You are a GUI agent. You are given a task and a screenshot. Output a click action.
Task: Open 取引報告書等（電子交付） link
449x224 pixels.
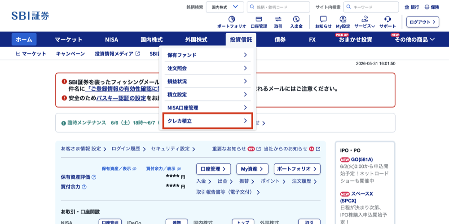tap(228, 192)
